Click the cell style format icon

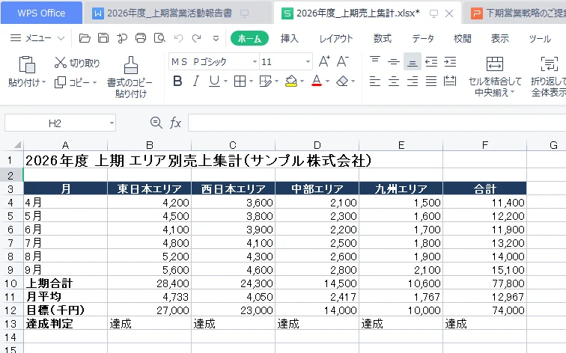point(265,82)
